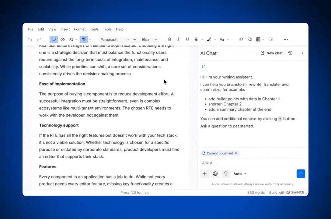331x219 pixels.
Task: Add a comment via the speech bubble icon
Action: point(271,40)
